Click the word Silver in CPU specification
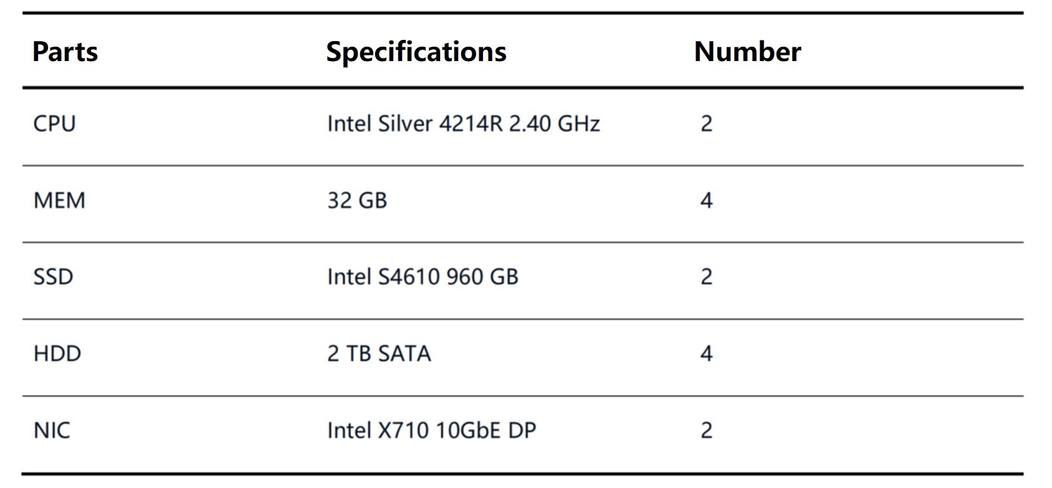Screen dimensions: 1052x488 pos(405,123)
